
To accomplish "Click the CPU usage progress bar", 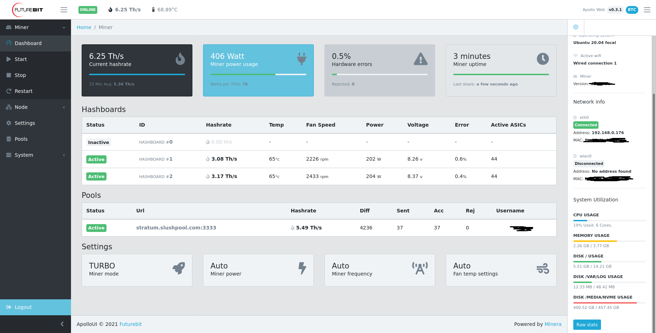I will [x=609, y=221].
